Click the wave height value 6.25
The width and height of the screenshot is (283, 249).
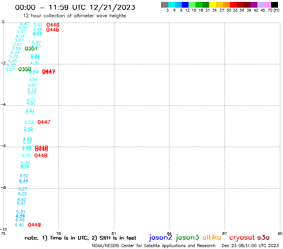[23, 194]
